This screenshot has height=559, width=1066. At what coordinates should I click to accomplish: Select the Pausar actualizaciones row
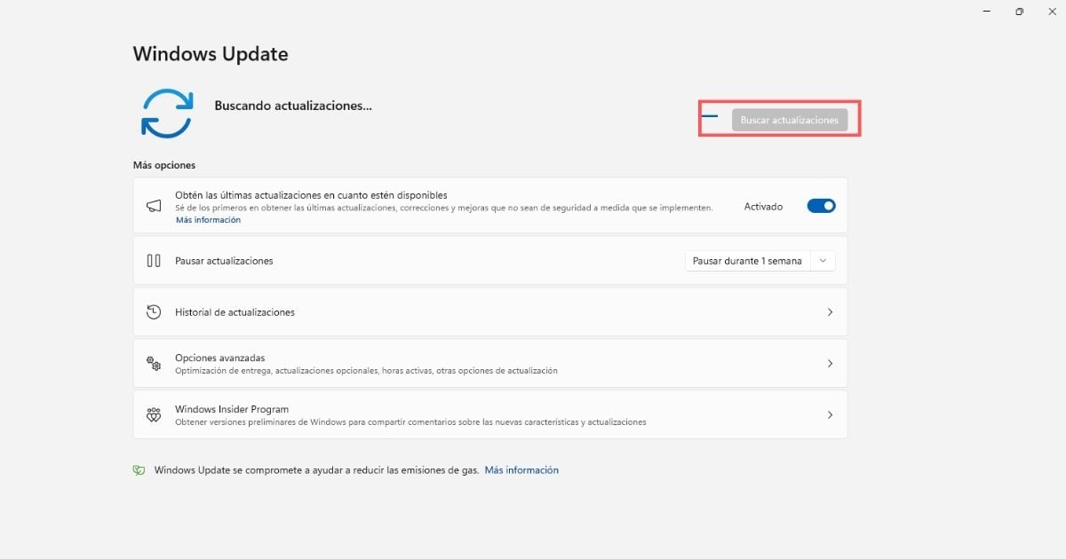[400, 261]
